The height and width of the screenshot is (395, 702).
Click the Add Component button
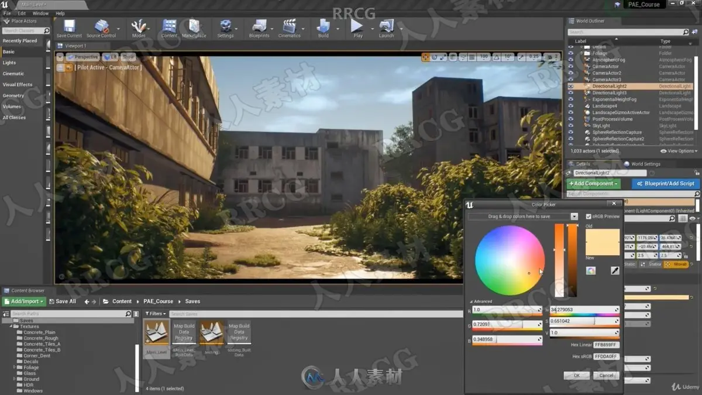(593, 183)
